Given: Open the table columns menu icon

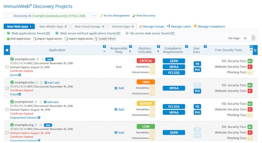Looking at the screenshot, I should 255,50.
